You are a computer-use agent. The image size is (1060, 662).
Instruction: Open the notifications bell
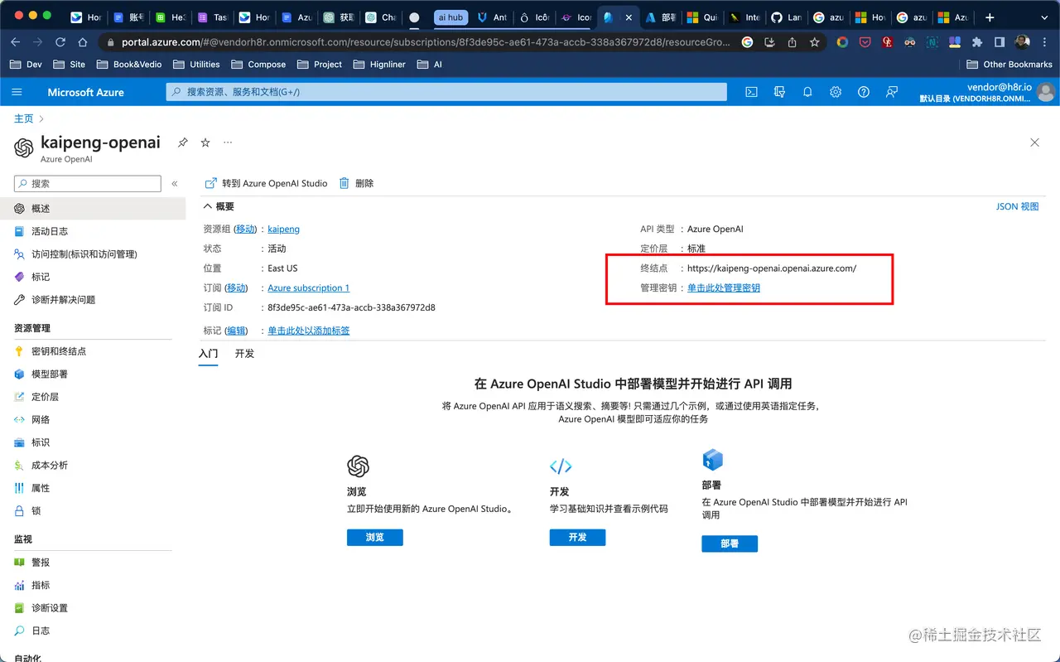click(807, 92)
